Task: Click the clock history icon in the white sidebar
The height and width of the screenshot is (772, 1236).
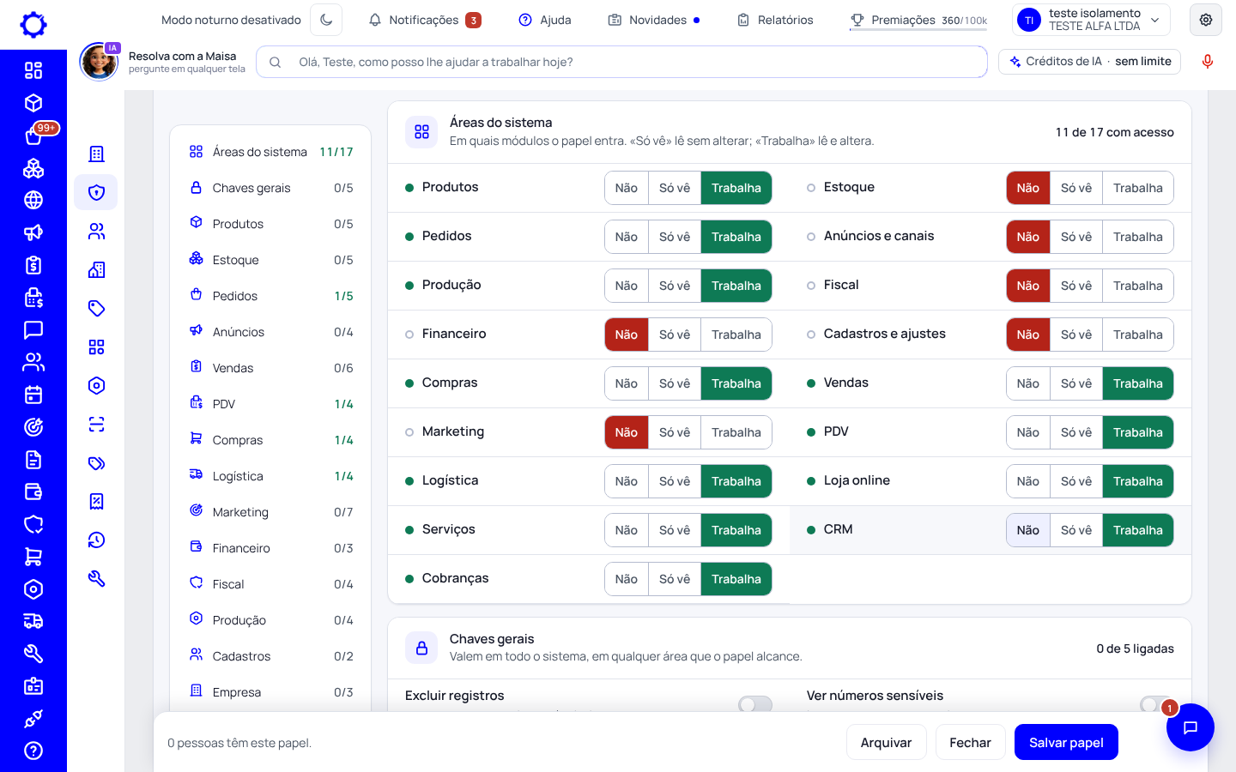Action: [x=96, y=540]
